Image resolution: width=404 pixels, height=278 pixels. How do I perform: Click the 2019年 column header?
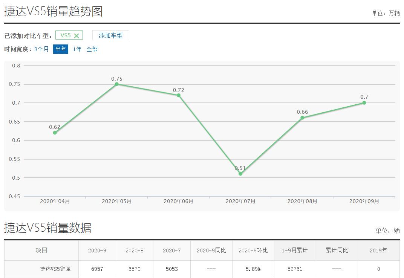coord(379,250)
